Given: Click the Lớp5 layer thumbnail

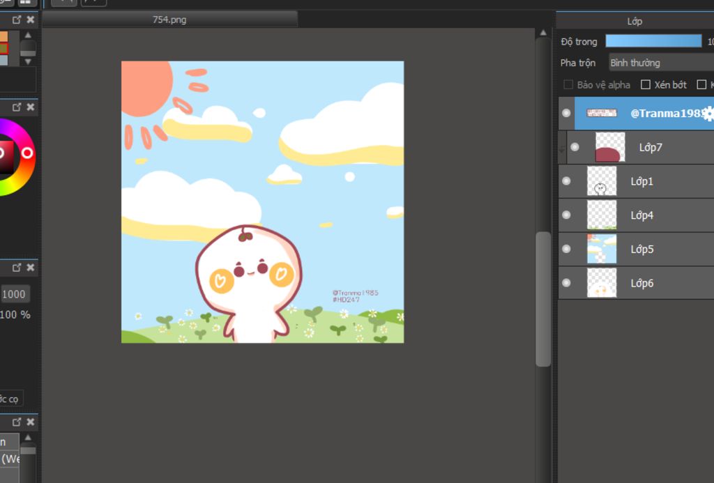Looking at the screenshot, I should 602,249.
